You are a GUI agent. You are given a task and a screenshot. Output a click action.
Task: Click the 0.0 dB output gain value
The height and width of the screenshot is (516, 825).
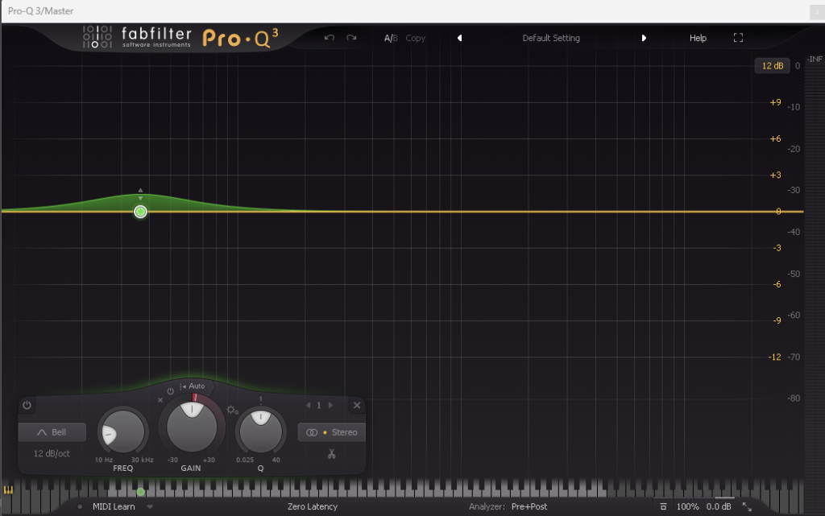[x=719, y=506]
